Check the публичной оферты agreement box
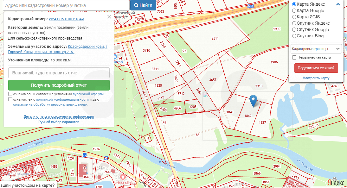347x188 pixels. (10, 94)
